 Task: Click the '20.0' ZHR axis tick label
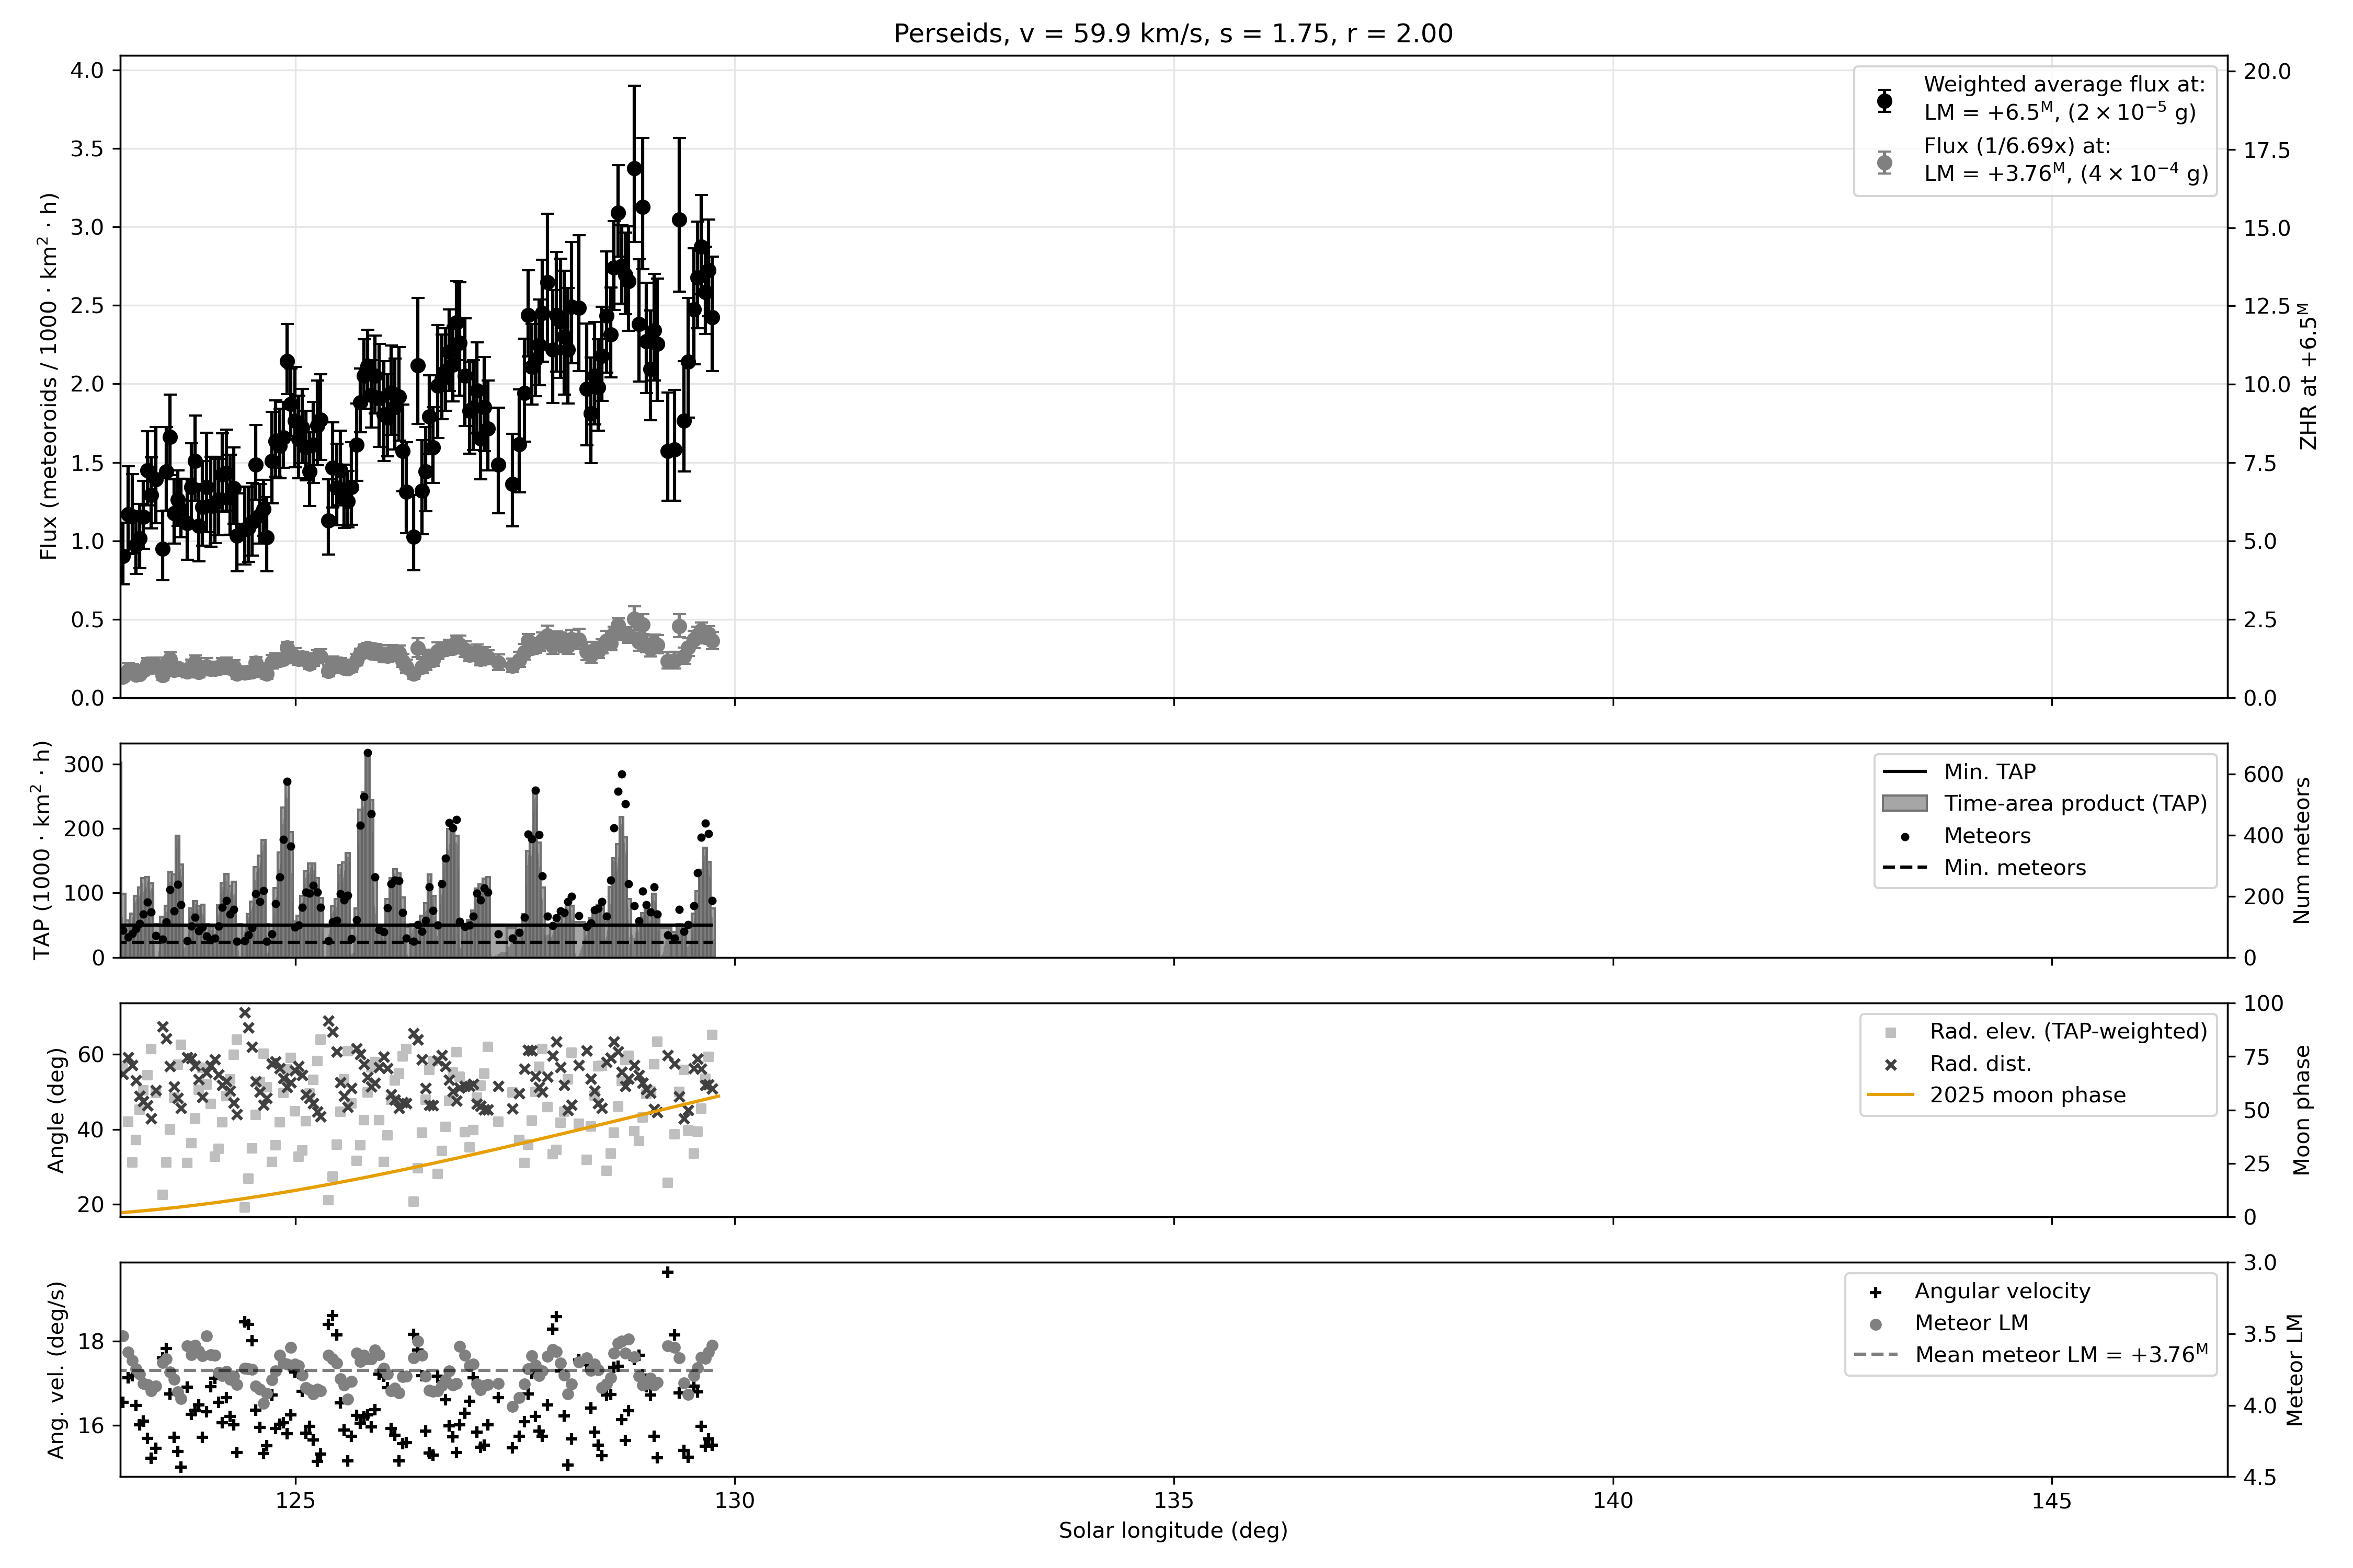pyautogui.click(x=2267, y=71)
